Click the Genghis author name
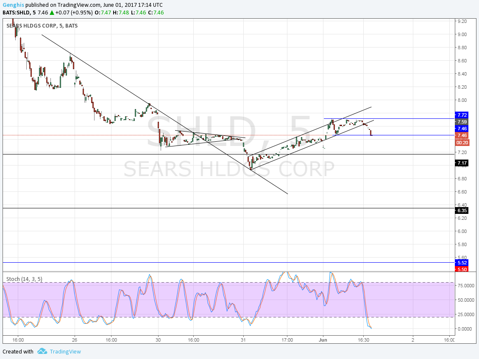The image size is (479, 359). [x=14, y=5]
